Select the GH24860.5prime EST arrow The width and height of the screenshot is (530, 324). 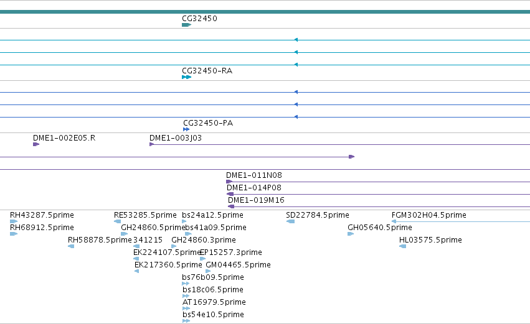click(x=124, y=234)
